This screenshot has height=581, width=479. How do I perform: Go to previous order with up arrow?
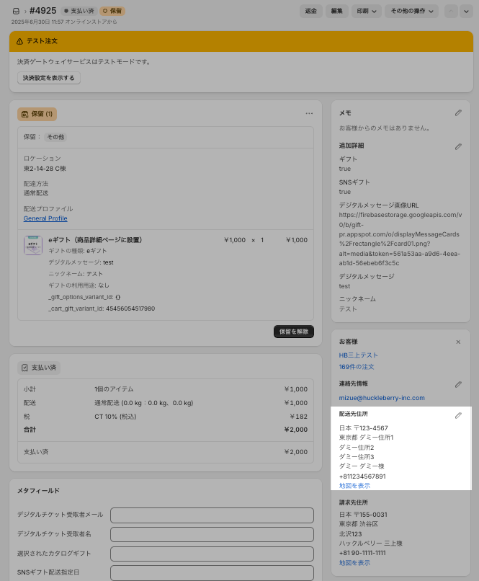tap(451, 11)
